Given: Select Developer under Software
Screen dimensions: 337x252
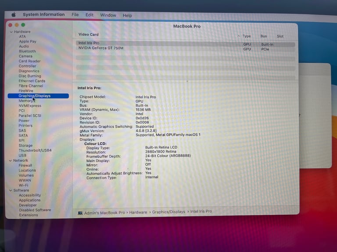Looking at the screenshot, I should [x=28, y=205].
